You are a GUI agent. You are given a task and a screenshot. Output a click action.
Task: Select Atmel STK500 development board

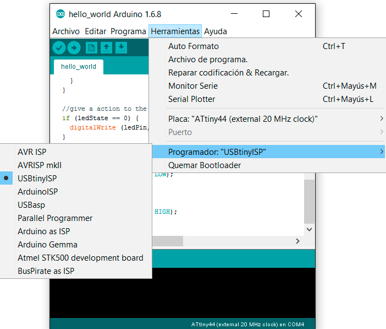click(x=76, y=258)
